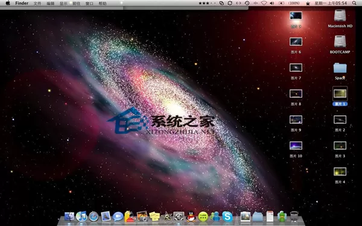Viewport: 362px width, 226px height.
Task: Open the Trash in the Dock
Action: click(294, 216)
